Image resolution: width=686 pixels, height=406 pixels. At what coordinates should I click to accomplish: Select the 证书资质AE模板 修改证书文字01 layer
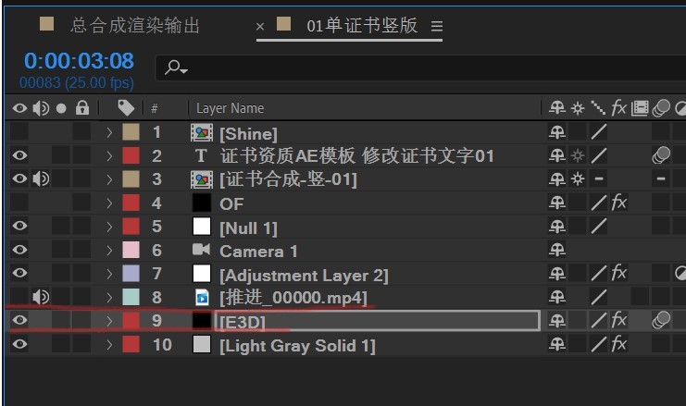coord(357,156)
